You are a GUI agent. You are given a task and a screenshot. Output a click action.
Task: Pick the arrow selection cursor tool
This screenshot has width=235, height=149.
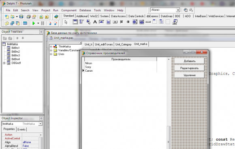[66, 22]
